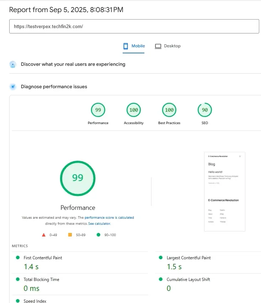
Task: Click the Diagnose performance issues heading
Action: point(54,86)
